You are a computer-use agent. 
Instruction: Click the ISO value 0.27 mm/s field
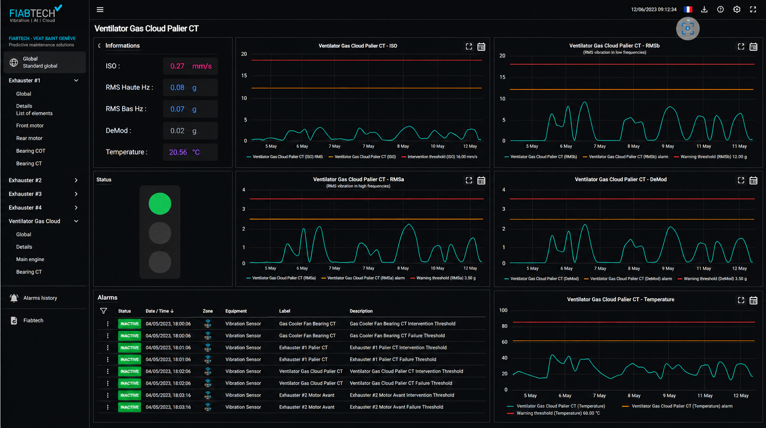coord(190,66)
